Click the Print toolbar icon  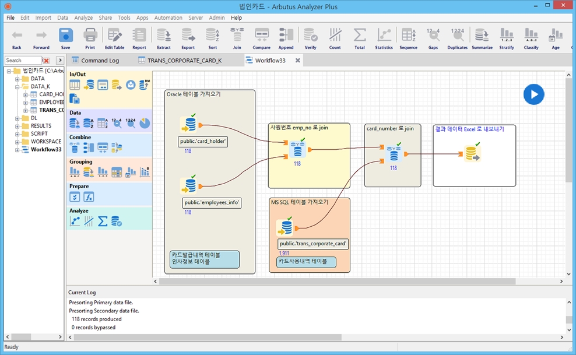(x=90, y=36)
